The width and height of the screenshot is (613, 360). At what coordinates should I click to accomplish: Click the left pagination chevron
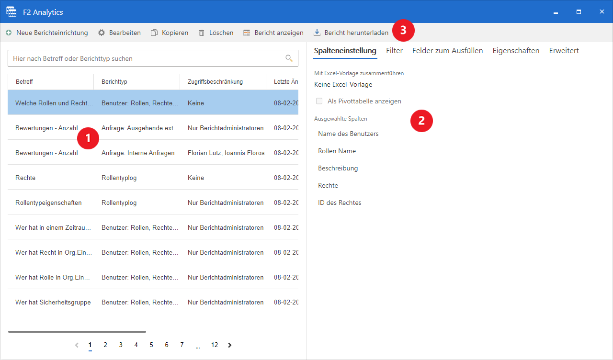76,345
